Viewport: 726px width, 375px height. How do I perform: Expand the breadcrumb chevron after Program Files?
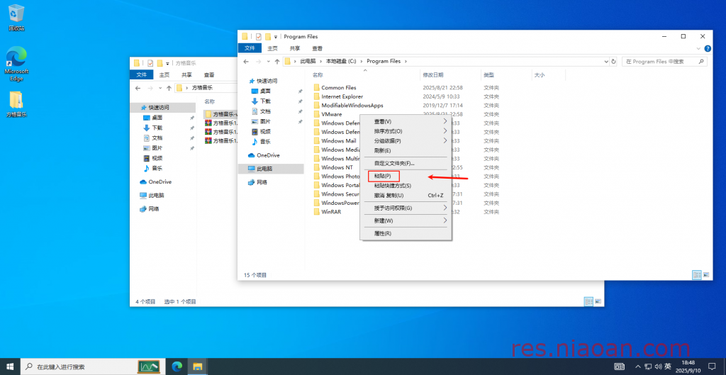(405, 61)
